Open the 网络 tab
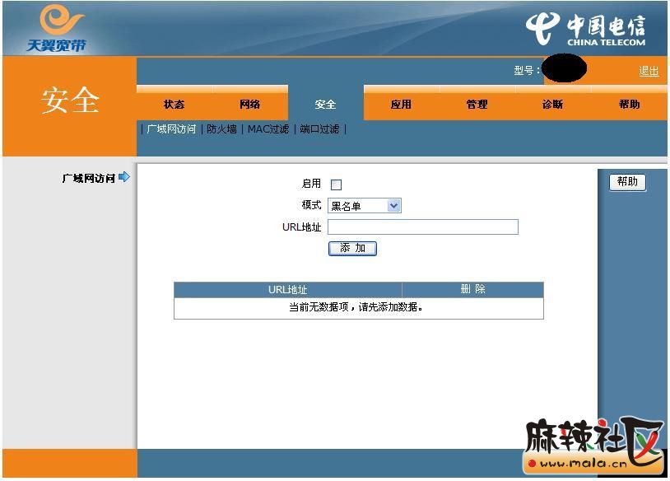The width and height of the screenshot is (670, 481). point(249,105)
